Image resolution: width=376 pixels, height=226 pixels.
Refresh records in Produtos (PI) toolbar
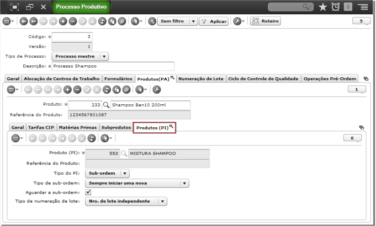92,138
